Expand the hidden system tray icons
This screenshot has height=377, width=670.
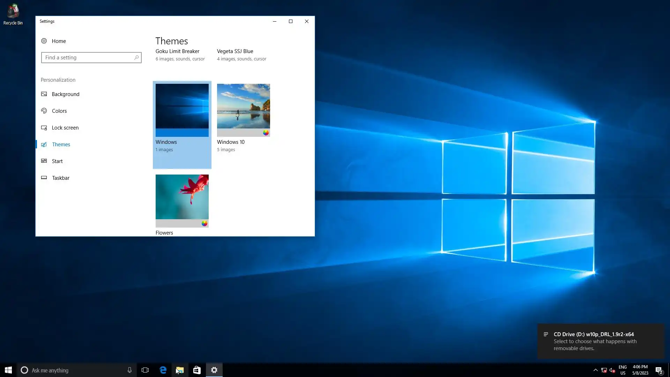click(595, 370)
